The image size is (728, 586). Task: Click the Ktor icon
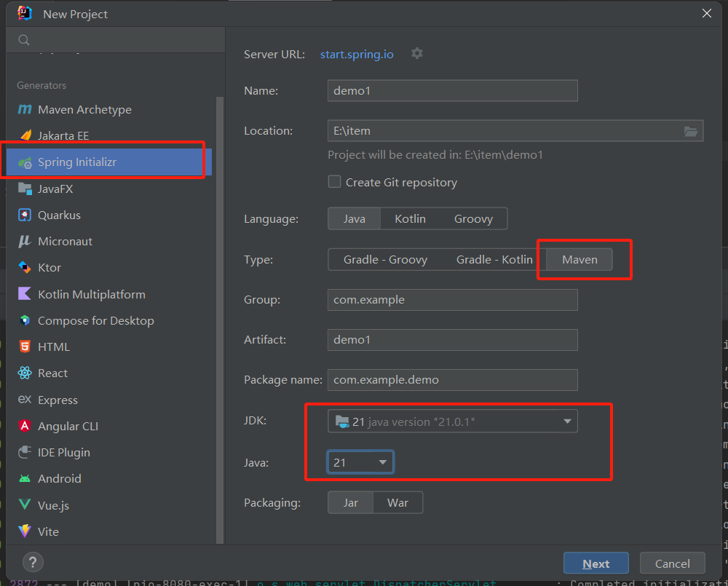[x=25, y=267]
